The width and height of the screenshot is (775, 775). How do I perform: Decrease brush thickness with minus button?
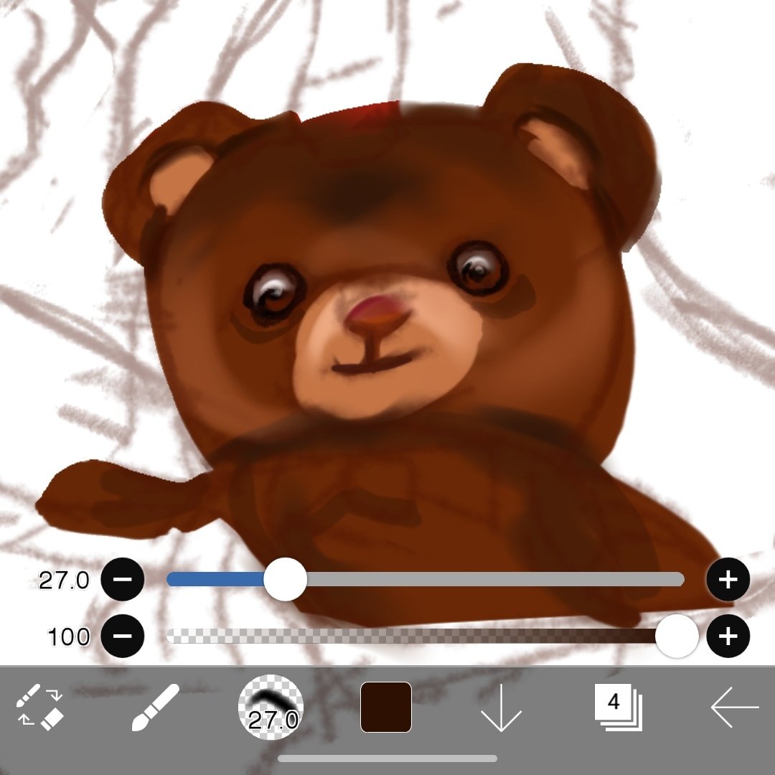click(123, 579)
